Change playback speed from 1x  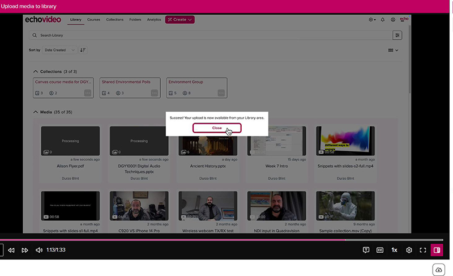coord(395,250)
